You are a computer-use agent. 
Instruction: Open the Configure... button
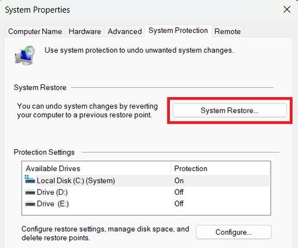click(234, 232)
